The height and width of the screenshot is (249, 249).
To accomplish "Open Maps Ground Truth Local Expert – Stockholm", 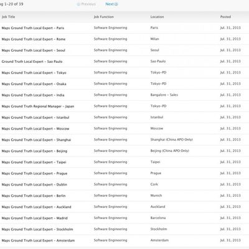I will (x=37, y=230).
